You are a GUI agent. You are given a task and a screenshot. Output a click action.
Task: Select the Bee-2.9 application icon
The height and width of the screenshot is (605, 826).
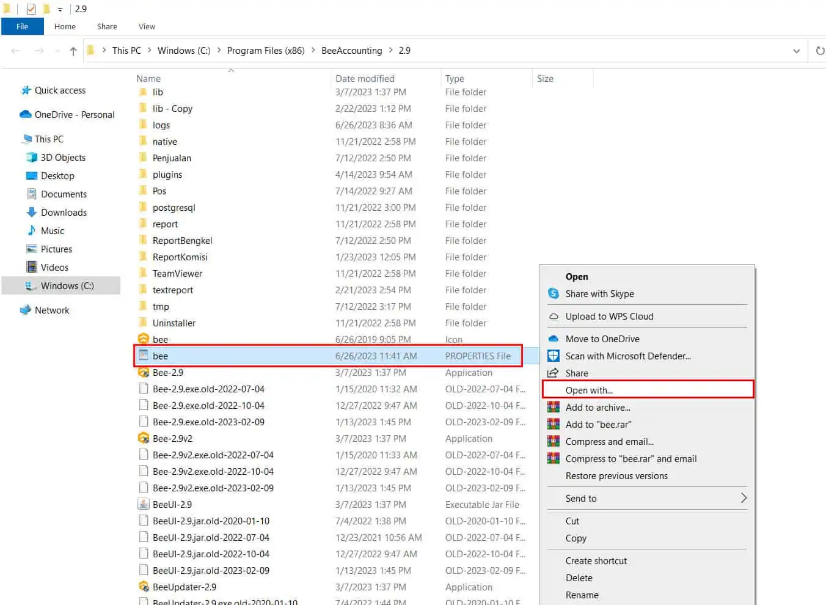pyautogui.click(x=144, y=372)
